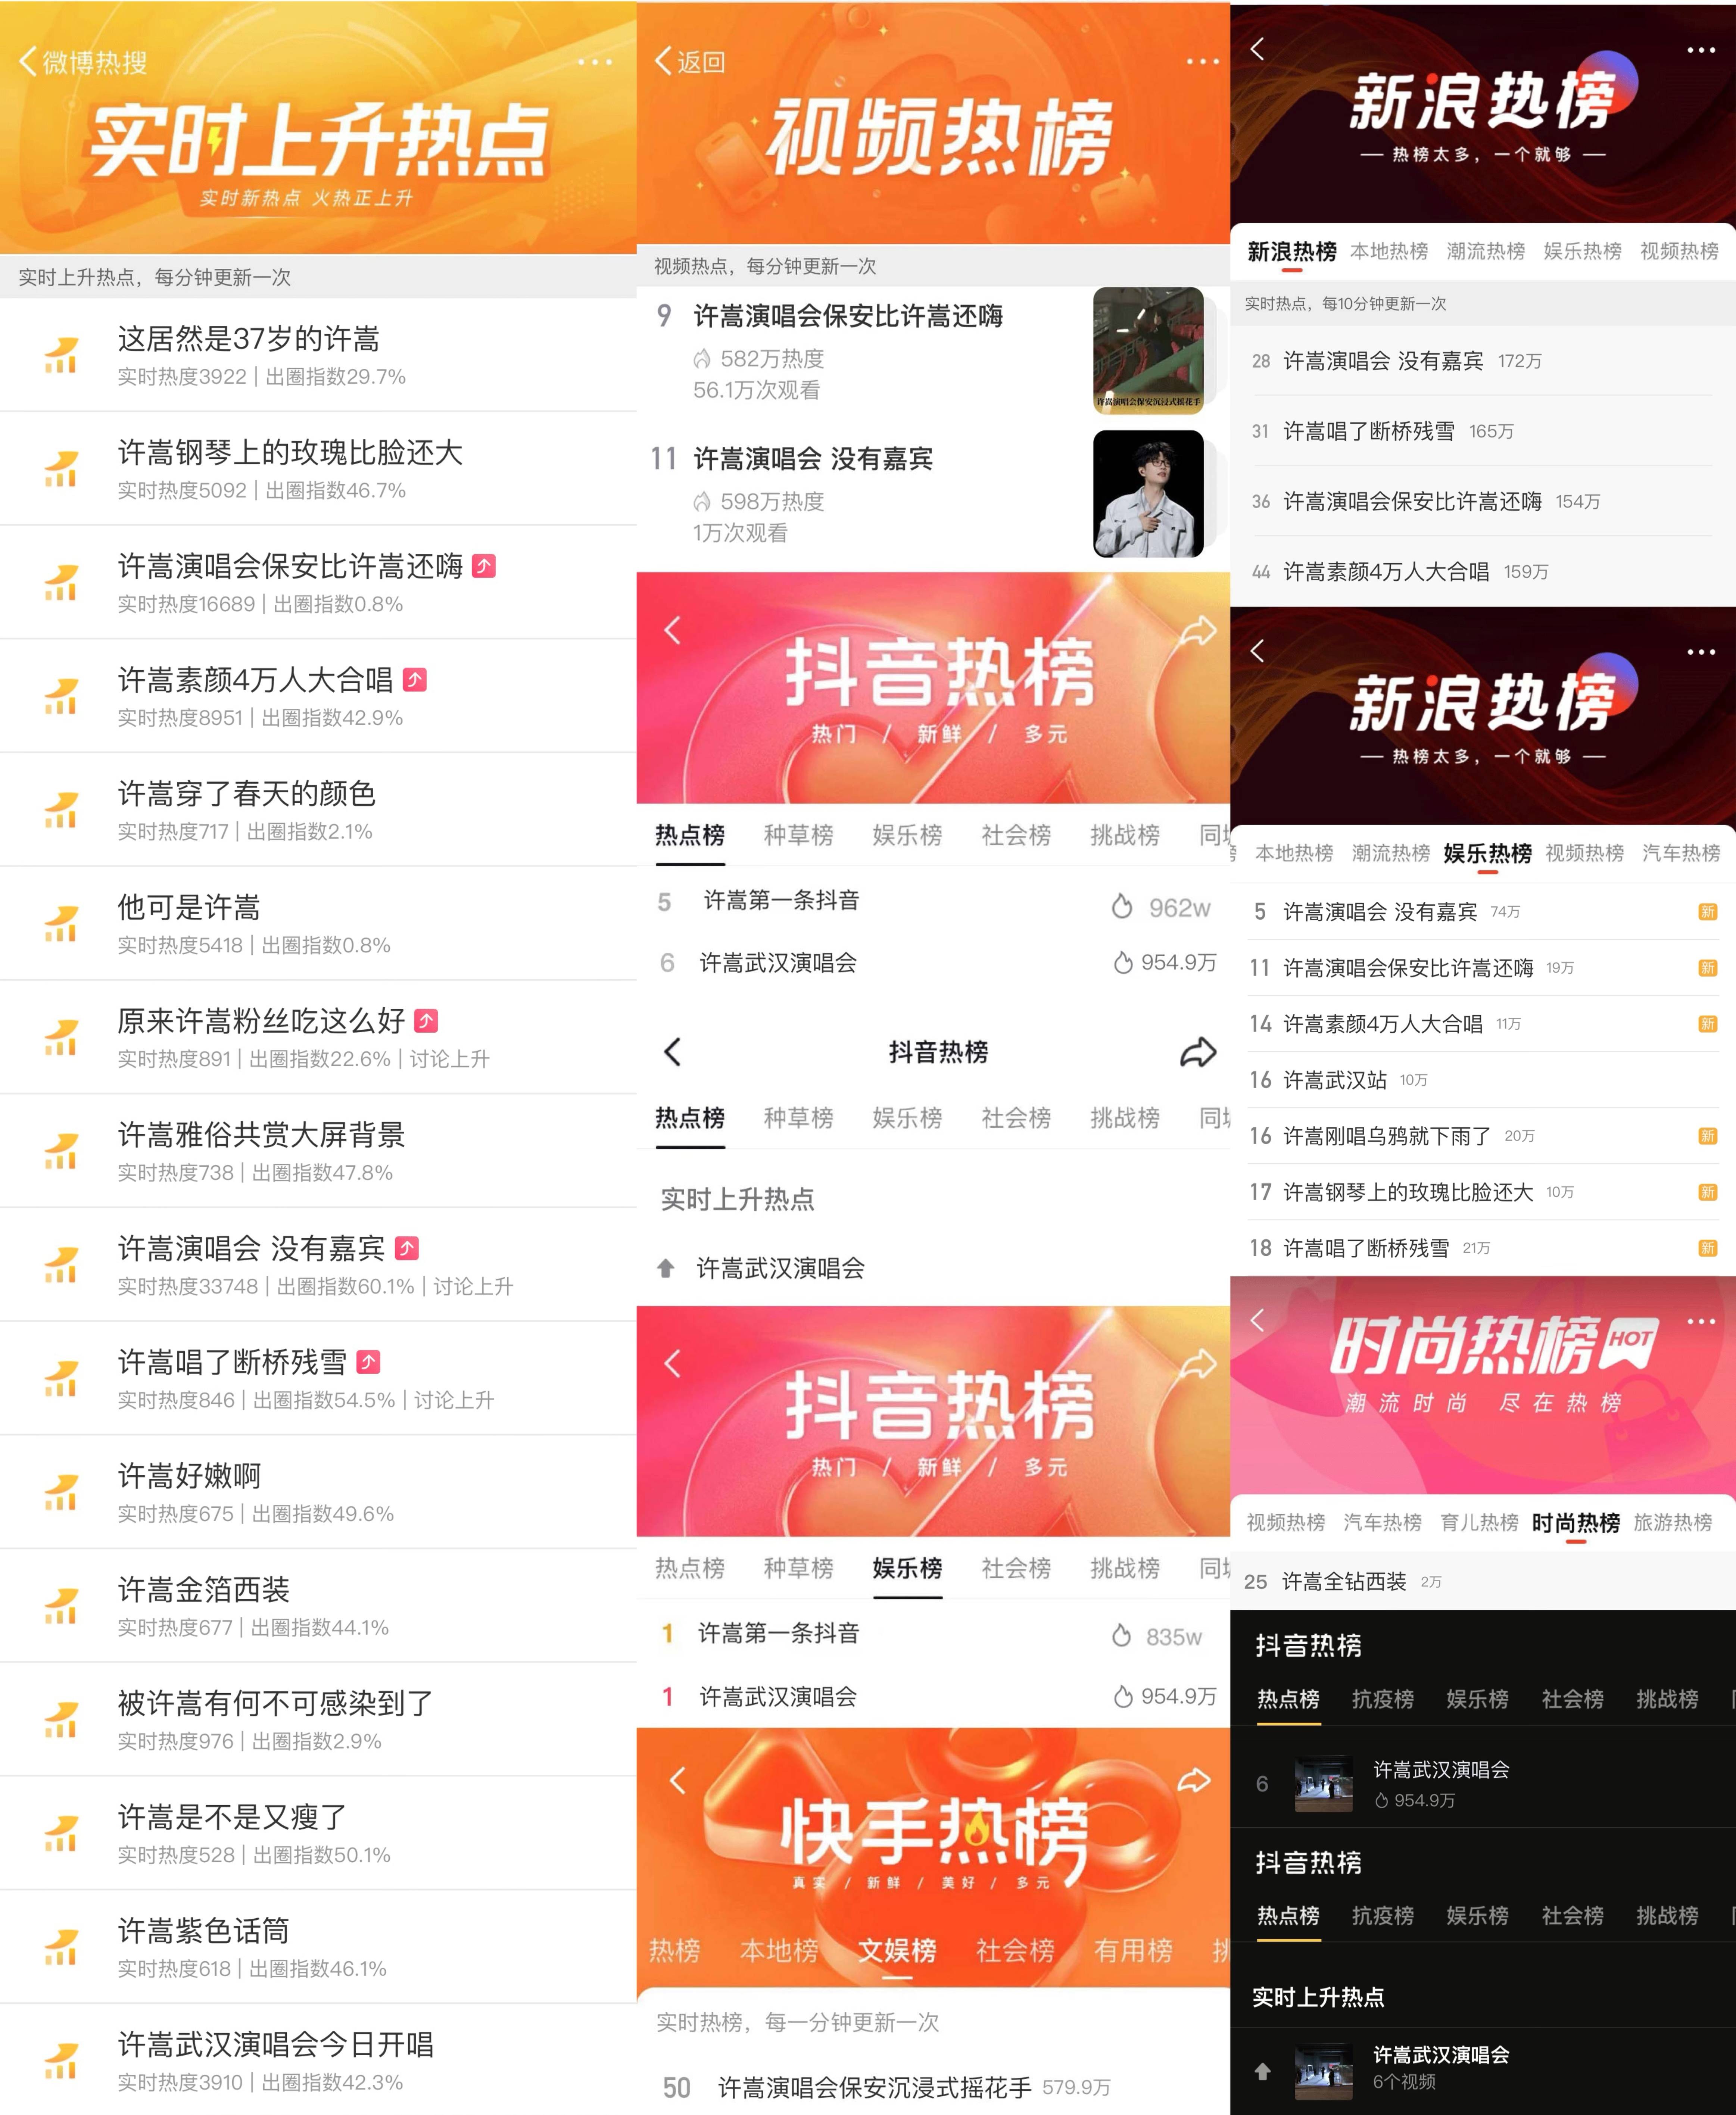The image size is (1736, 2115).
Task: Tap share icon beside white 抖音热榜 title
Action: pos(1198,1052)
